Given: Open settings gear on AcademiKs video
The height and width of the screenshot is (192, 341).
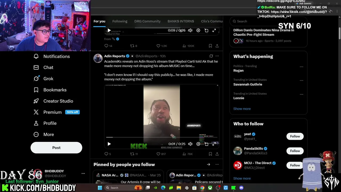Looking at the screenshot, I should pos(198,144).
